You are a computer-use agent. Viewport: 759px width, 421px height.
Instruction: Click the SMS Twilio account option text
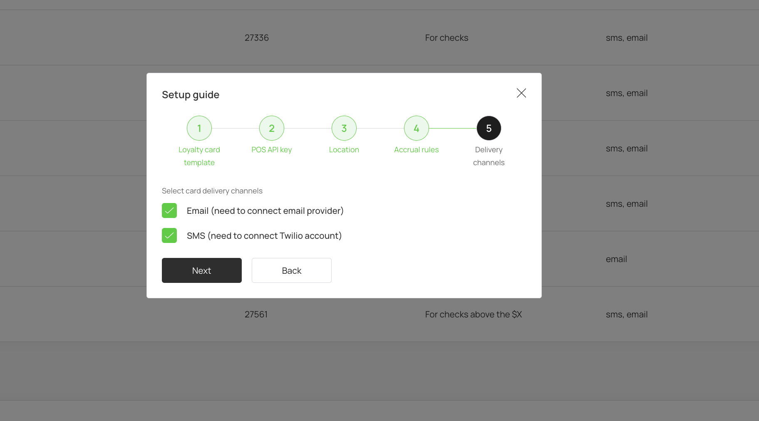point(264,236)
